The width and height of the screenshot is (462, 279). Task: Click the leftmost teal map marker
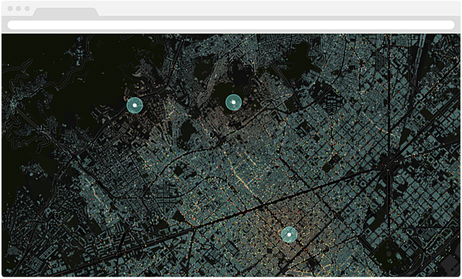click(x=135, y=105)
